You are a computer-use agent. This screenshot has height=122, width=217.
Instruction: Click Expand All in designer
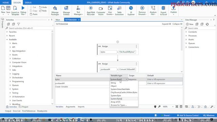tap(166, 24)
